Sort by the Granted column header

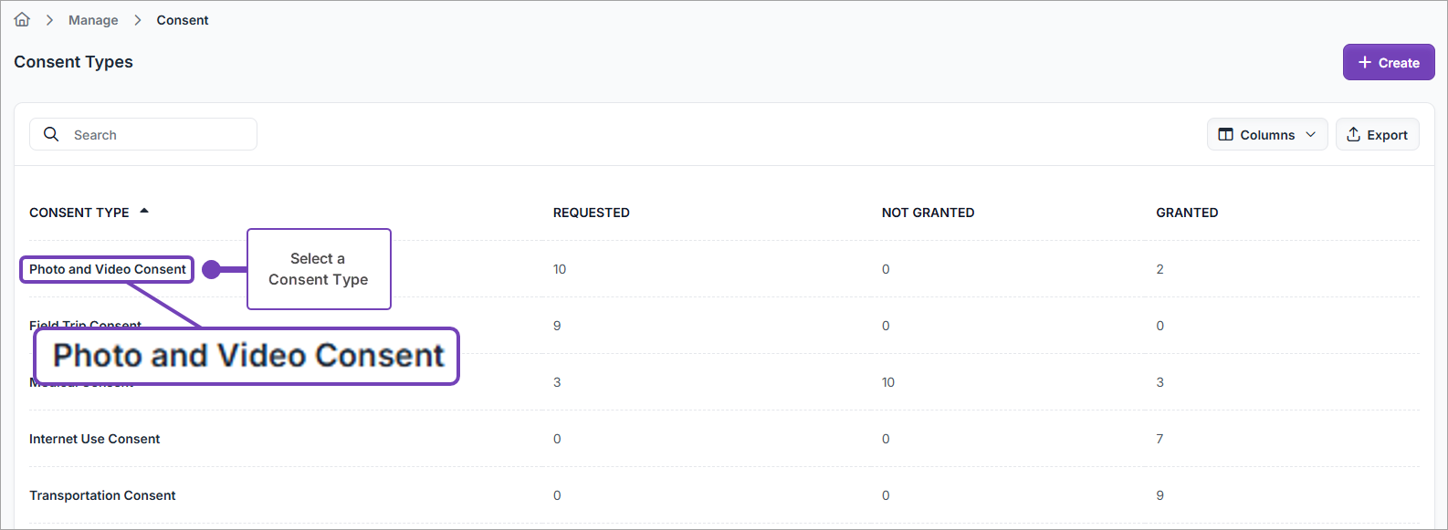pos(1187,213)
